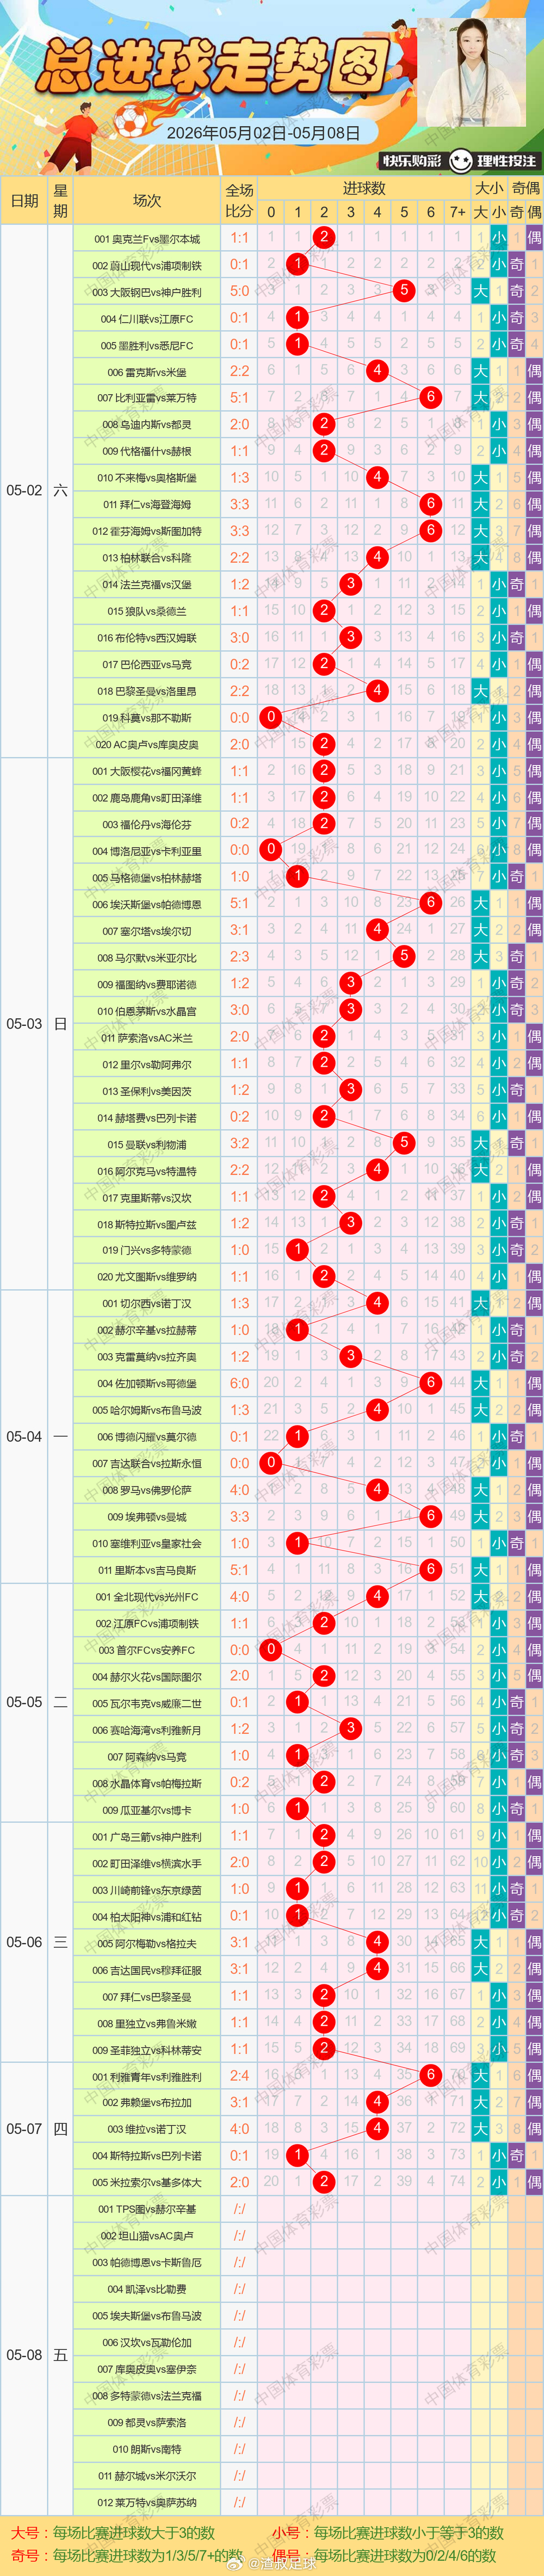Click match 019 门兴vs多特蒙德
The width and height of the screenshot is (544, 2576).
pyautogui.click(x=147, y=1250)
